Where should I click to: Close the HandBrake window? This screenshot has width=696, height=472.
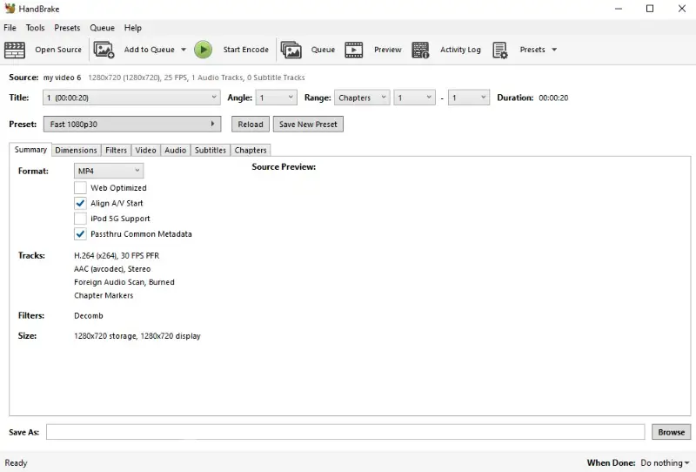click(682, 9)
